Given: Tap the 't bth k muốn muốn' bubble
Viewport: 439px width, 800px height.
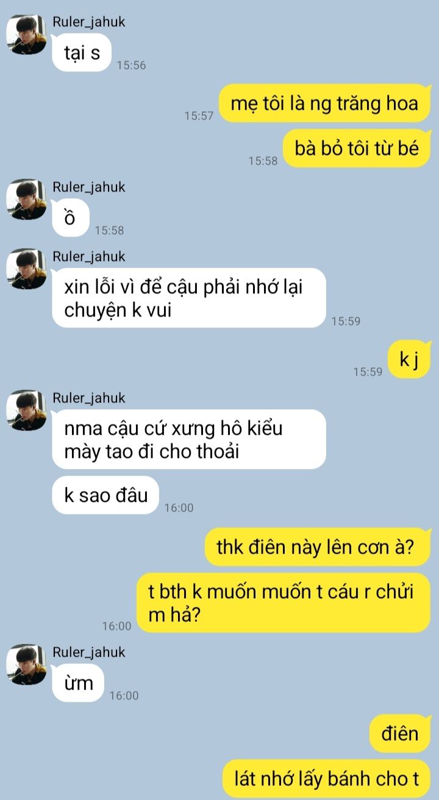Looking at the screenshot, I should [x=283, y=602].
